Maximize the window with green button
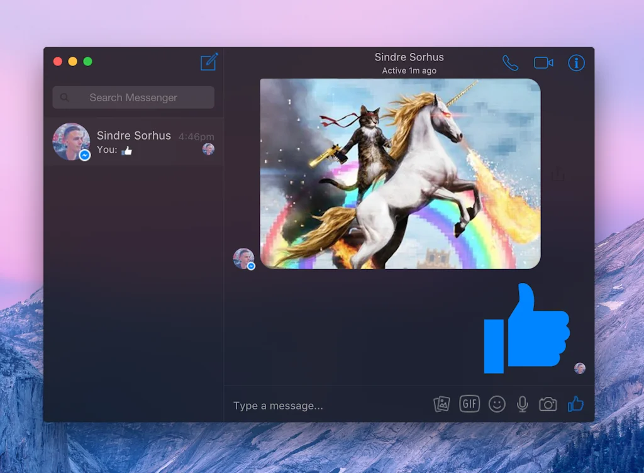The image size is (644, 473). 87,62
